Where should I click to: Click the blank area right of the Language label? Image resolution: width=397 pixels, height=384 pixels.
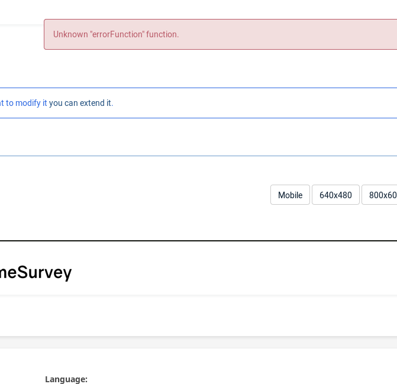coord(237,379)
